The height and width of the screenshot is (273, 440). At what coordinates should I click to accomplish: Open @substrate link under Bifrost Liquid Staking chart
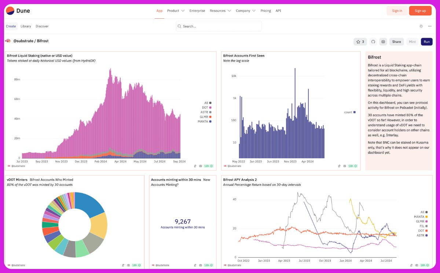[18, 166]
